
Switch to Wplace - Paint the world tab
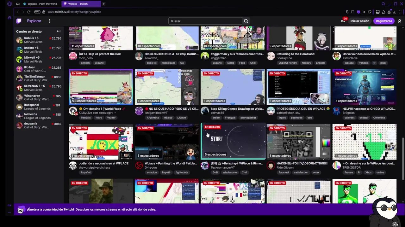(x=40, y=4)
